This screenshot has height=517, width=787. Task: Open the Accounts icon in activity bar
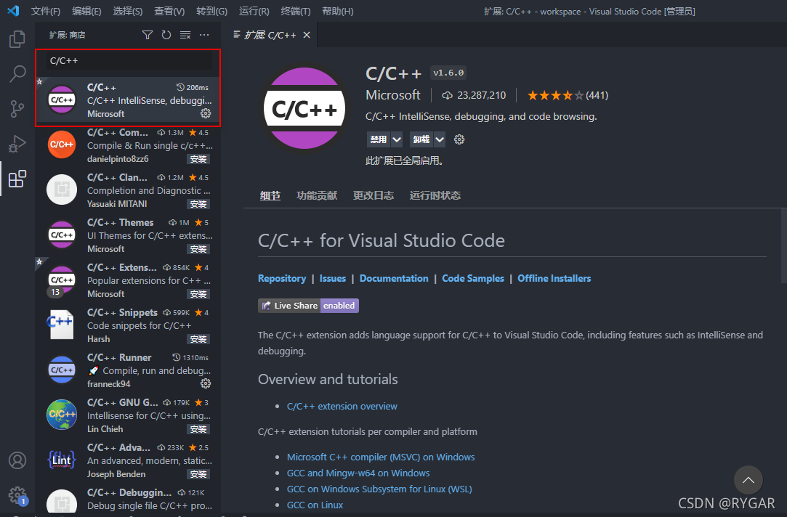click(17, 460)
